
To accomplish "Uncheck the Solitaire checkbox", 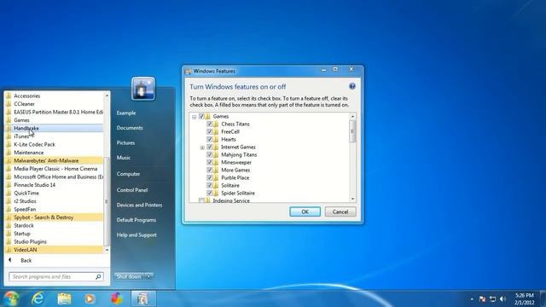I will click(x=210, y=185).
